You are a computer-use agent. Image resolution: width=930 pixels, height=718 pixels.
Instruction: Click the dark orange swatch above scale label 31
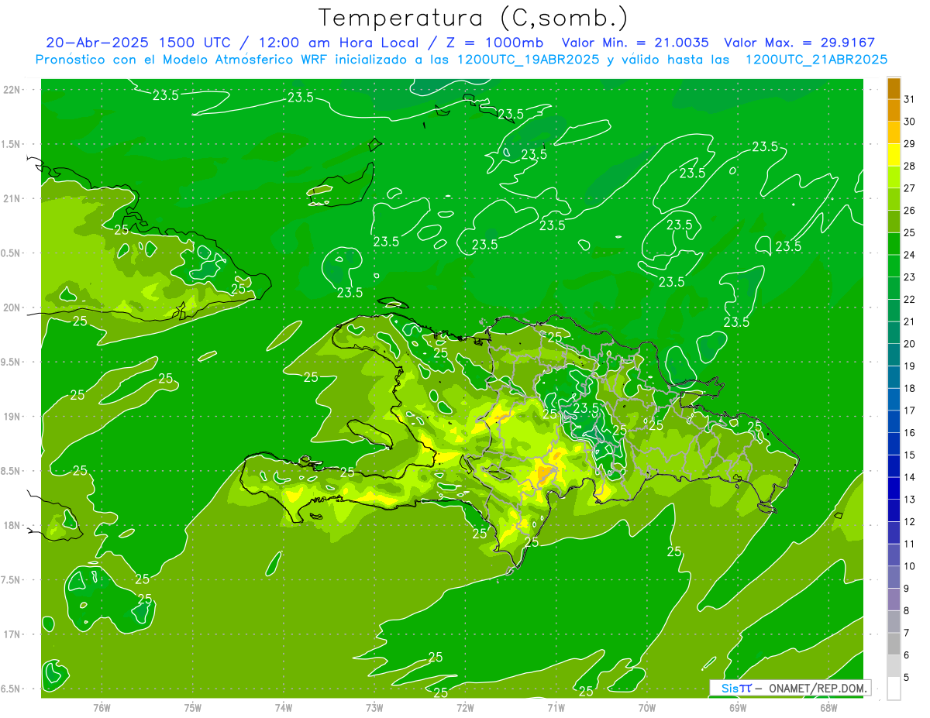[x=894, y=88]
